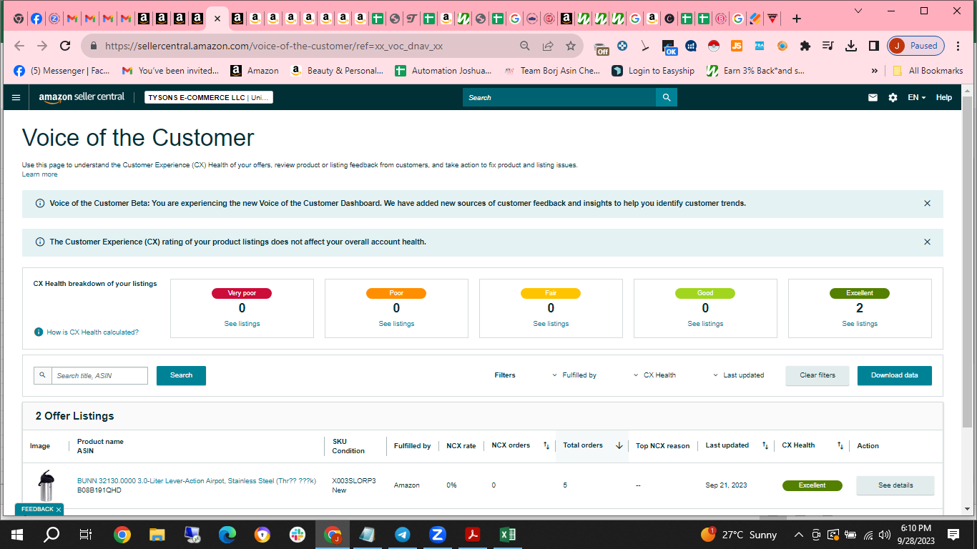Focus the Search title, ASIN field
977x549 pixels.
tap(99, 375)
